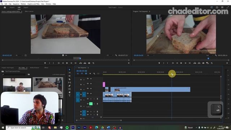Viewport: 231px width, 130px height.
Task: Click Play in the Source monitor
Action: [67, 63]
